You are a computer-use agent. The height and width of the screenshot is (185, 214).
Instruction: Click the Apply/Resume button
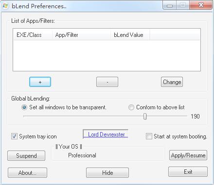coord(188,155)
